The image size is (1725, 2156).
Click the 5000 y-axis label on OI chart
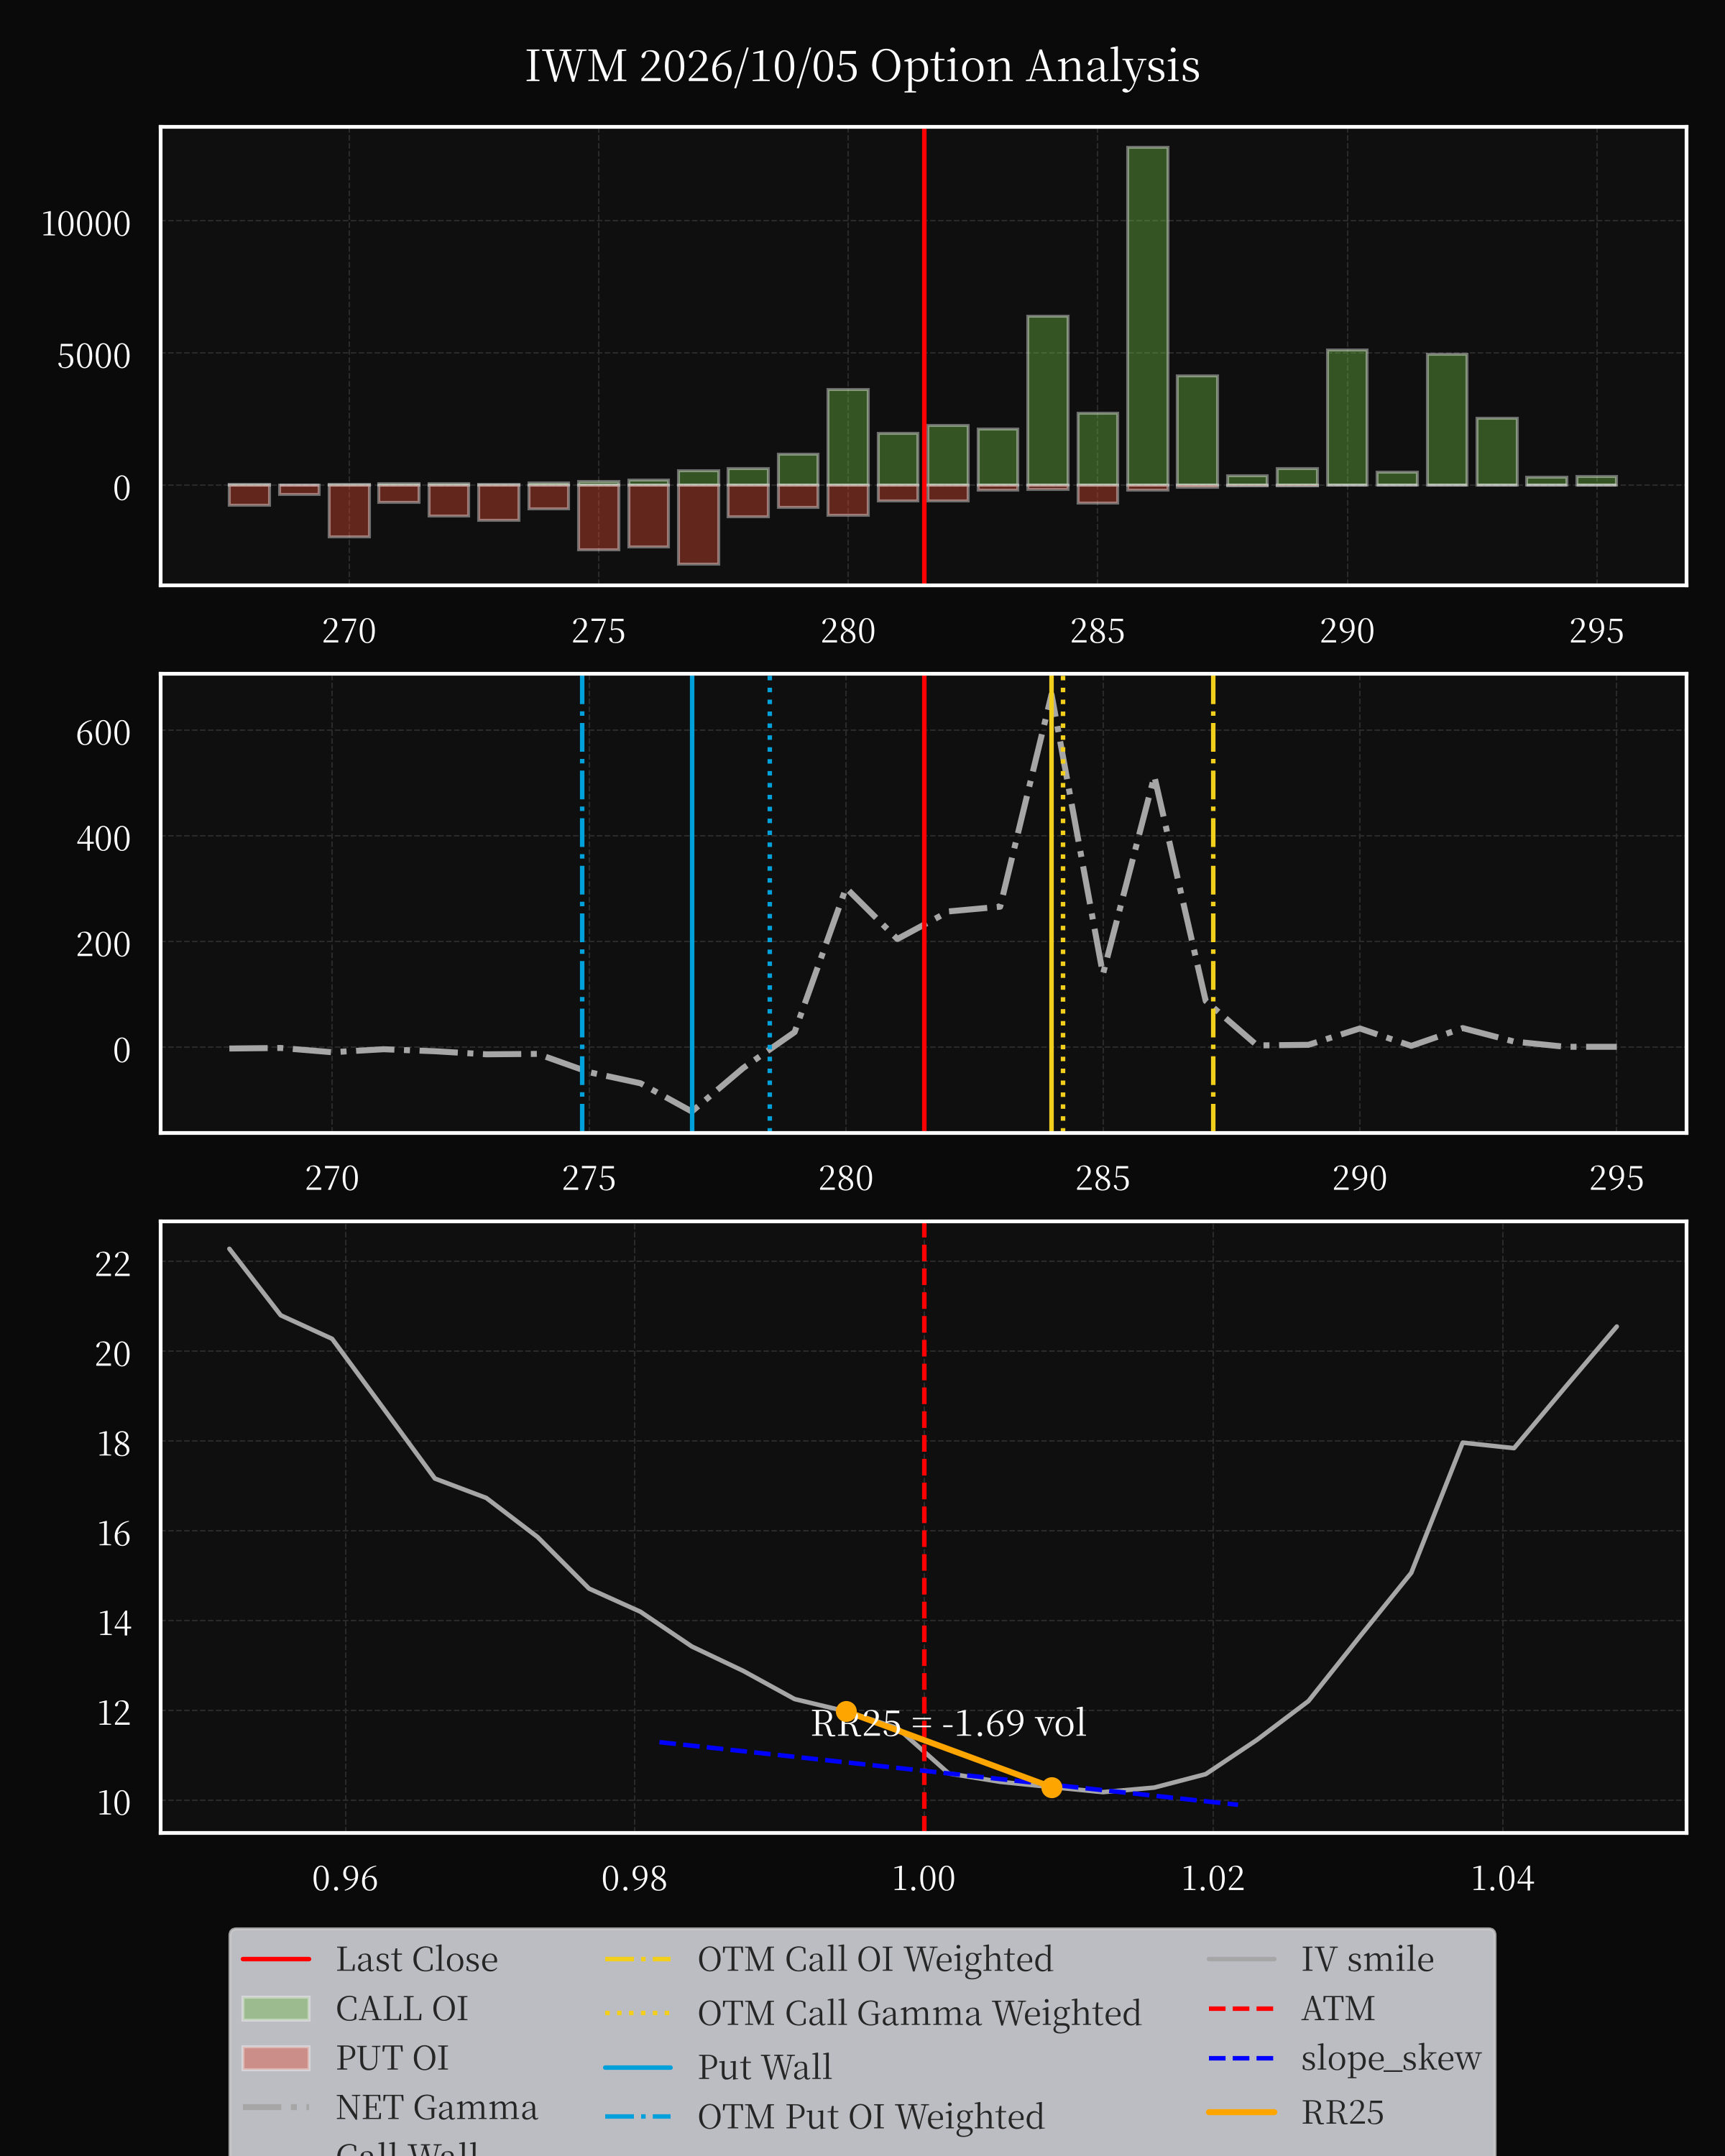93,356
